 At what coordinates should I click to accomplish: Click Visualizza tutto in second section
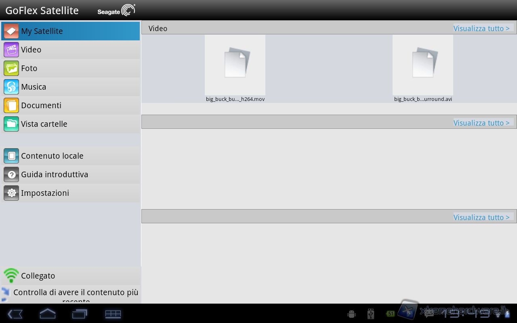pyautogui.click(x=481, y=123)
